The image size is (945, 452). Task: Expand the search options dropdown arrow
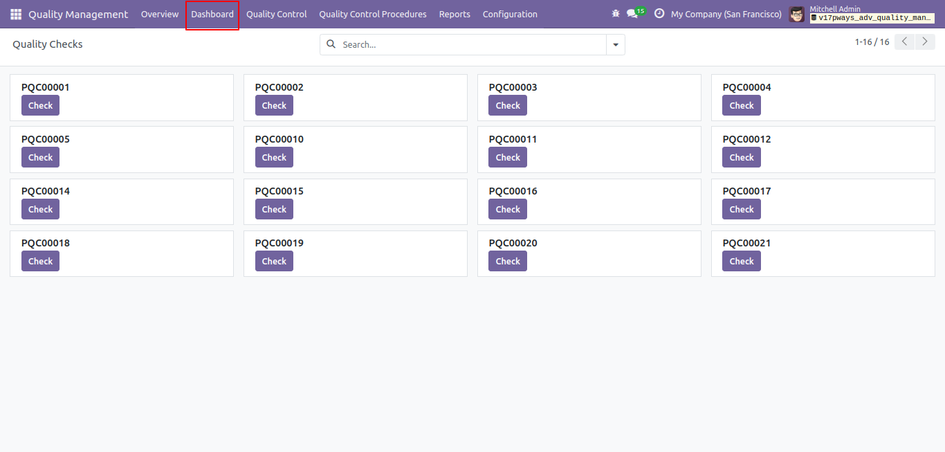616,44
